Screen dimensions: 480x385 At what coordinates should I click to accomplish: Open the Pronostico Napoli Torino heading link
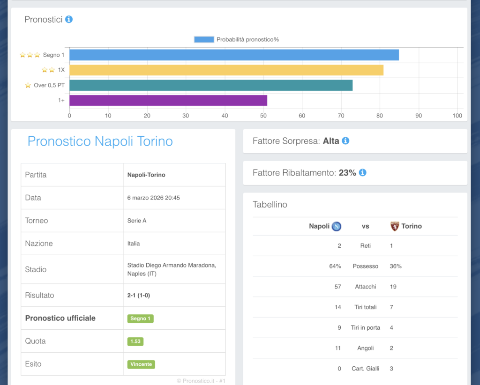click(100, 141)
